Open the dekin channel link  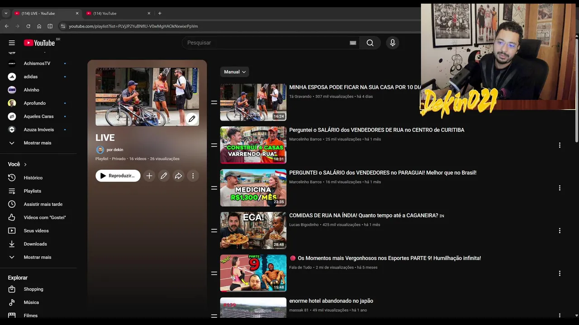coord(115,150)
